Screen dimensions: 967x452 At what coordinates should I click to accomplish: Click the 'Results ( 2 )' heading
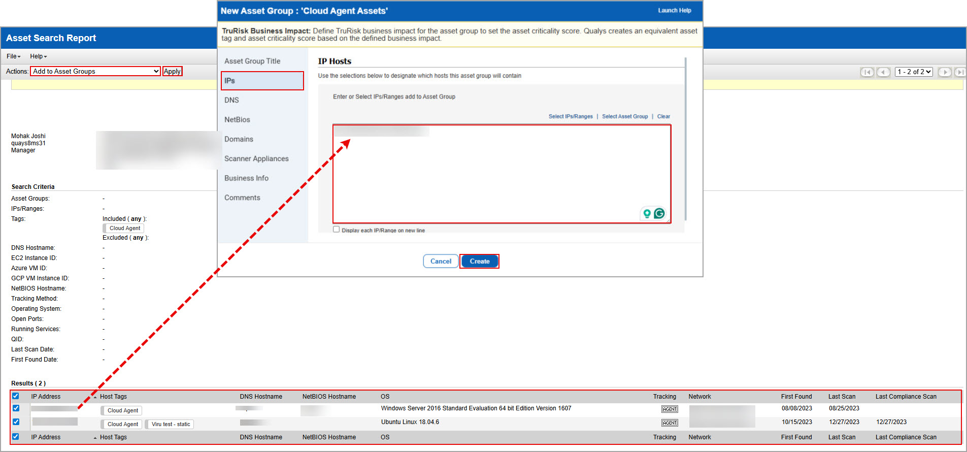tap(28, 383)
